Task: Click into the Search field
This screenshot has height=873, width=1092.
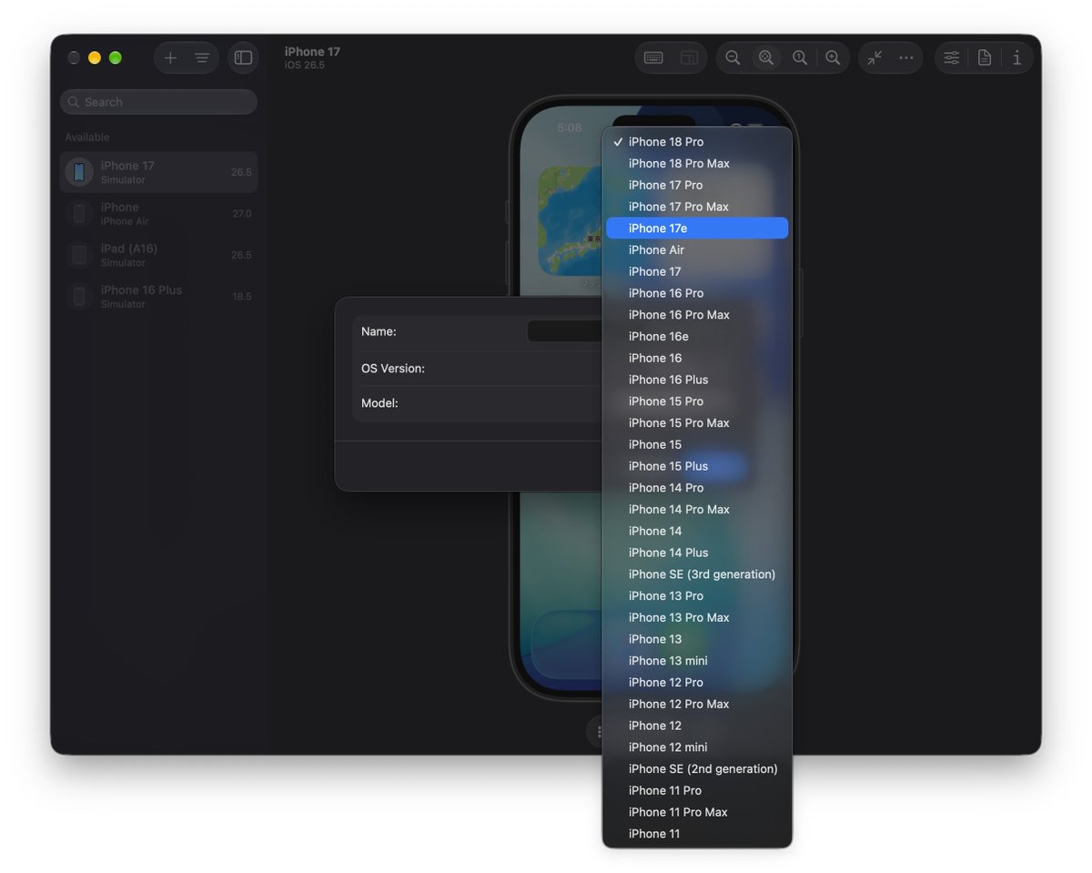Action: [158, 102]
